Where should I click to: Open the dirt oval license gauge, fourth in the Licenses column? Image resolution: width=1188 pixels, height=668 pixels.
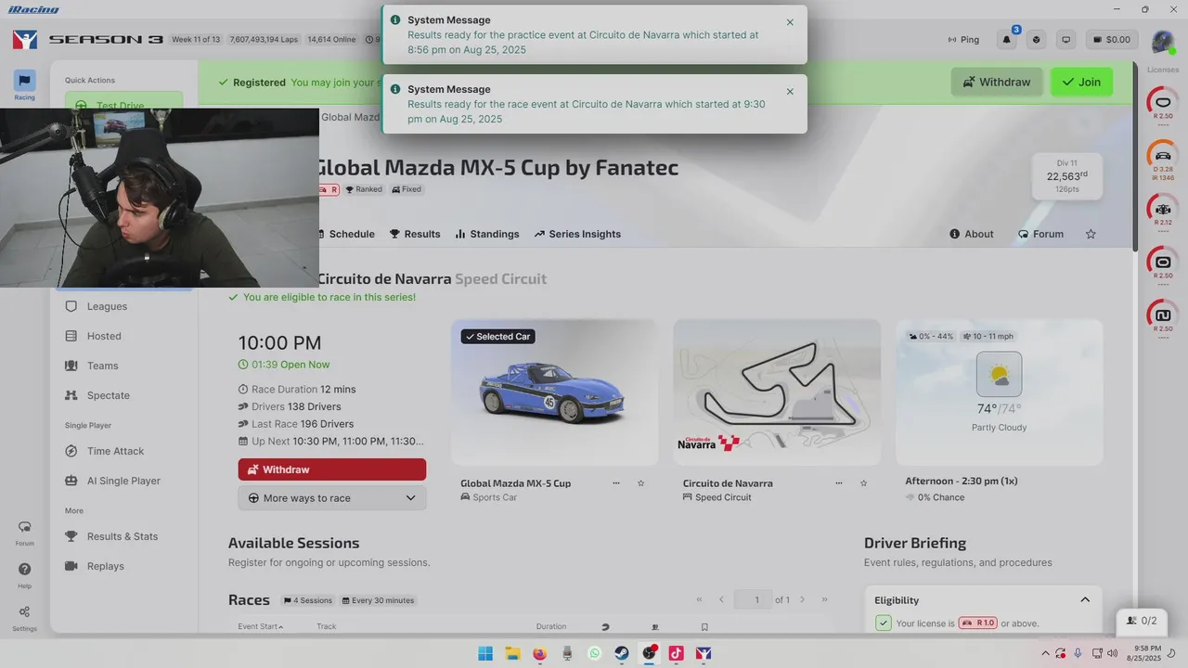(1162, 263)
